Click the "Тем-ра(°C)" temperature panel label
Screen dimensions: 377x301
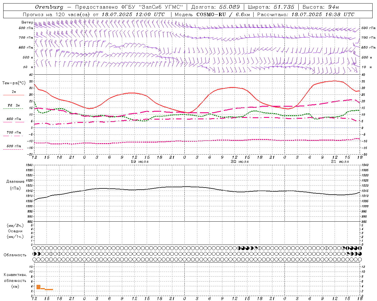[x=14, y=83]
